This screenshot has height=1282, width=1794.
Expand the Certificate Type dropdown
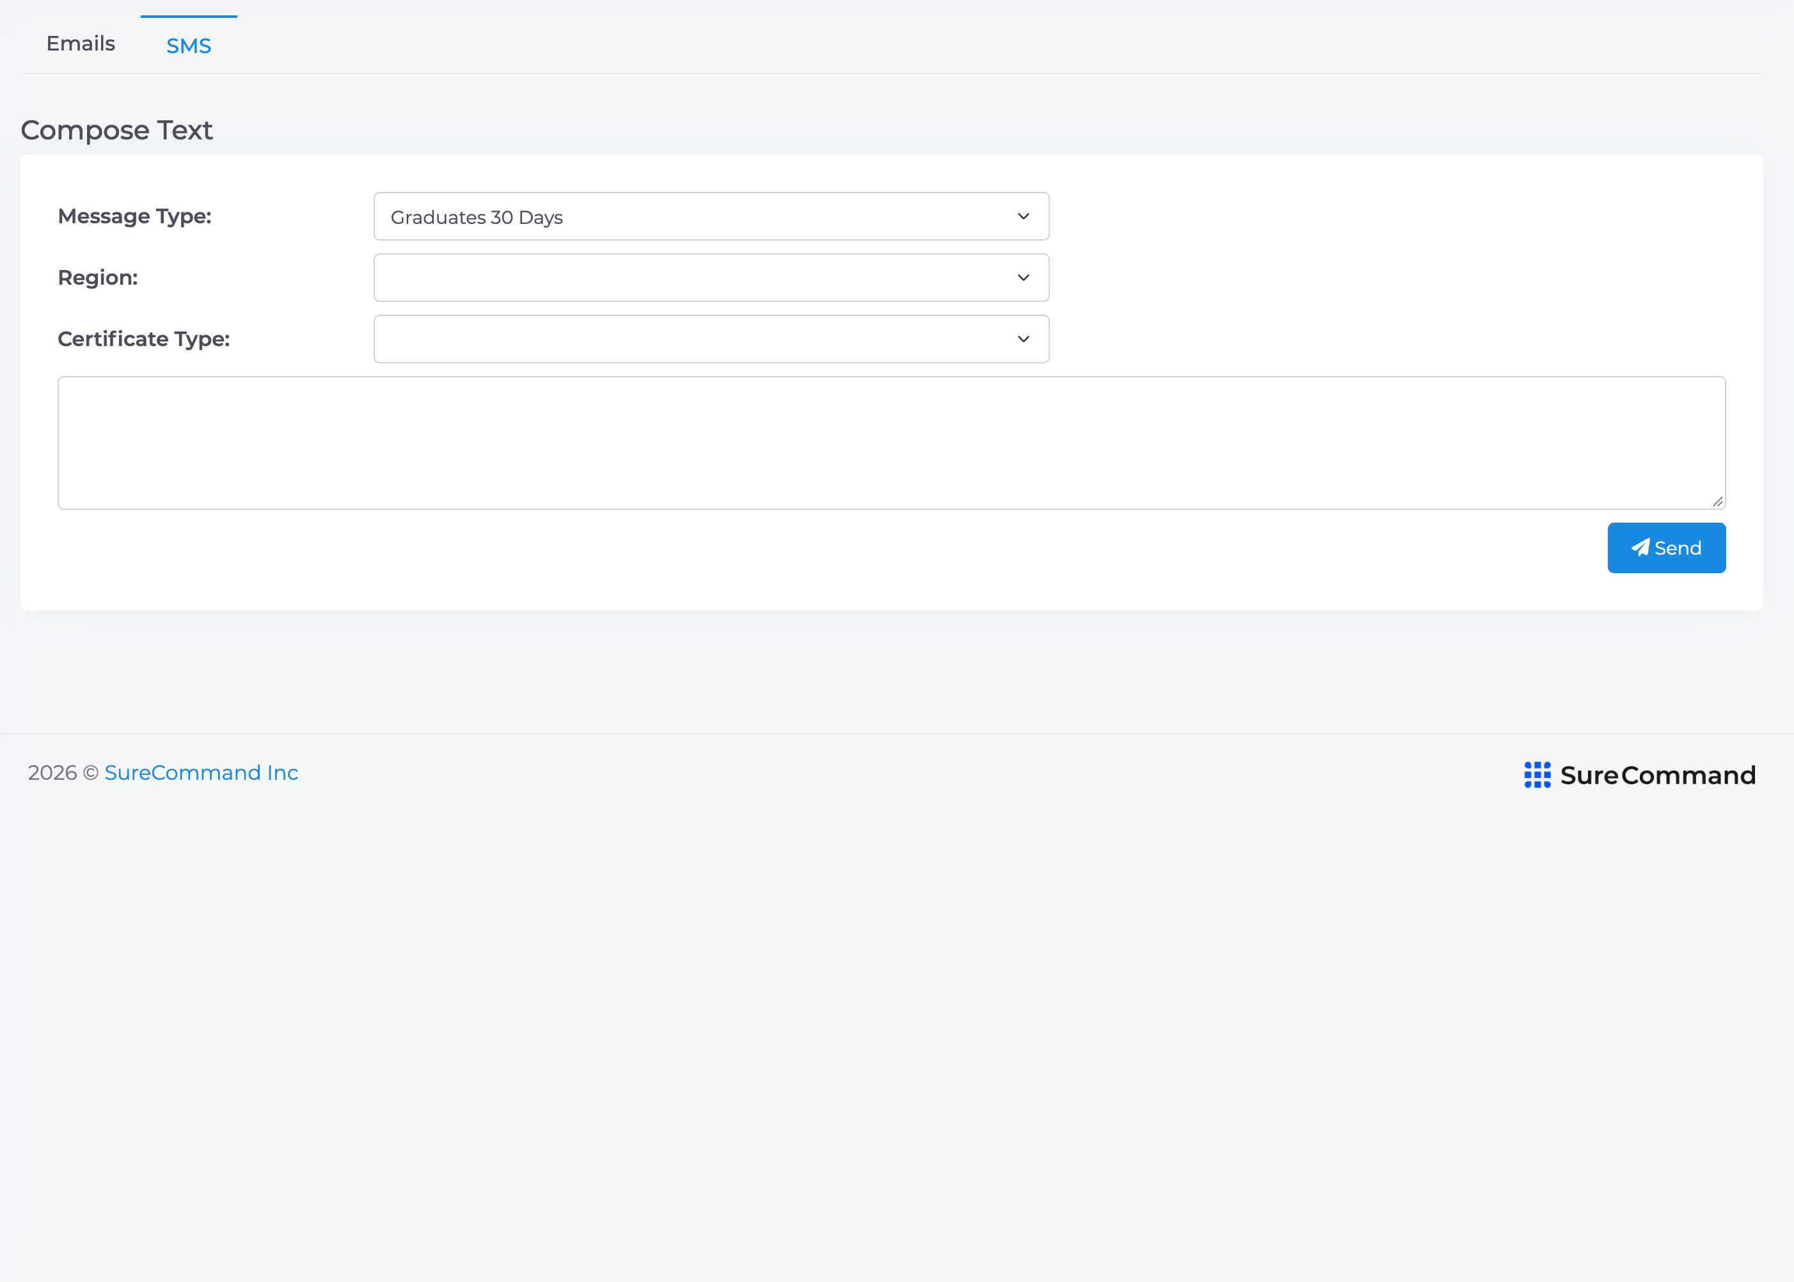coord(711,340)
